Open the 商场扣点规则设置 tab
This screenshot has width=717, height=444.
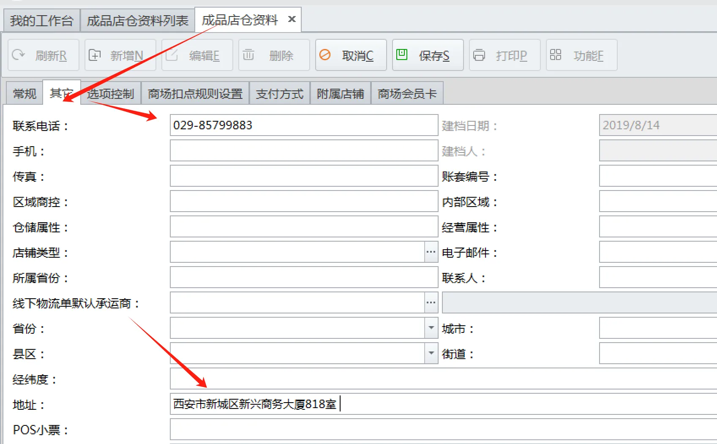[195, 94]
